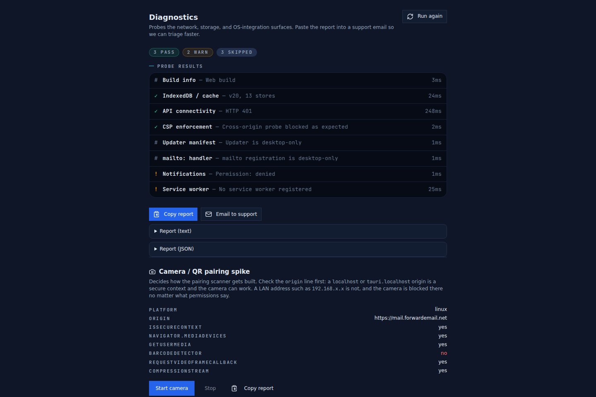Image resolution: width=596 pixels, height=397 pixels.
Task: Click the Stop button
Action: [x=210, y=388]
